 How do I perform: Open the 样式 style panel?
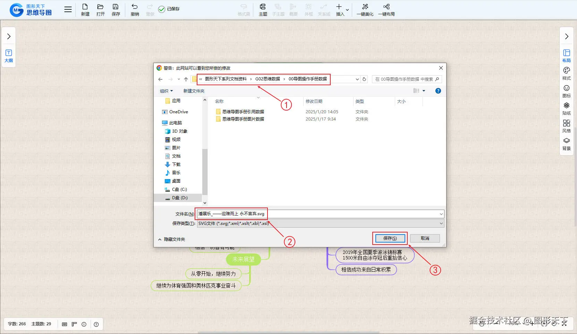pos(566,73)
